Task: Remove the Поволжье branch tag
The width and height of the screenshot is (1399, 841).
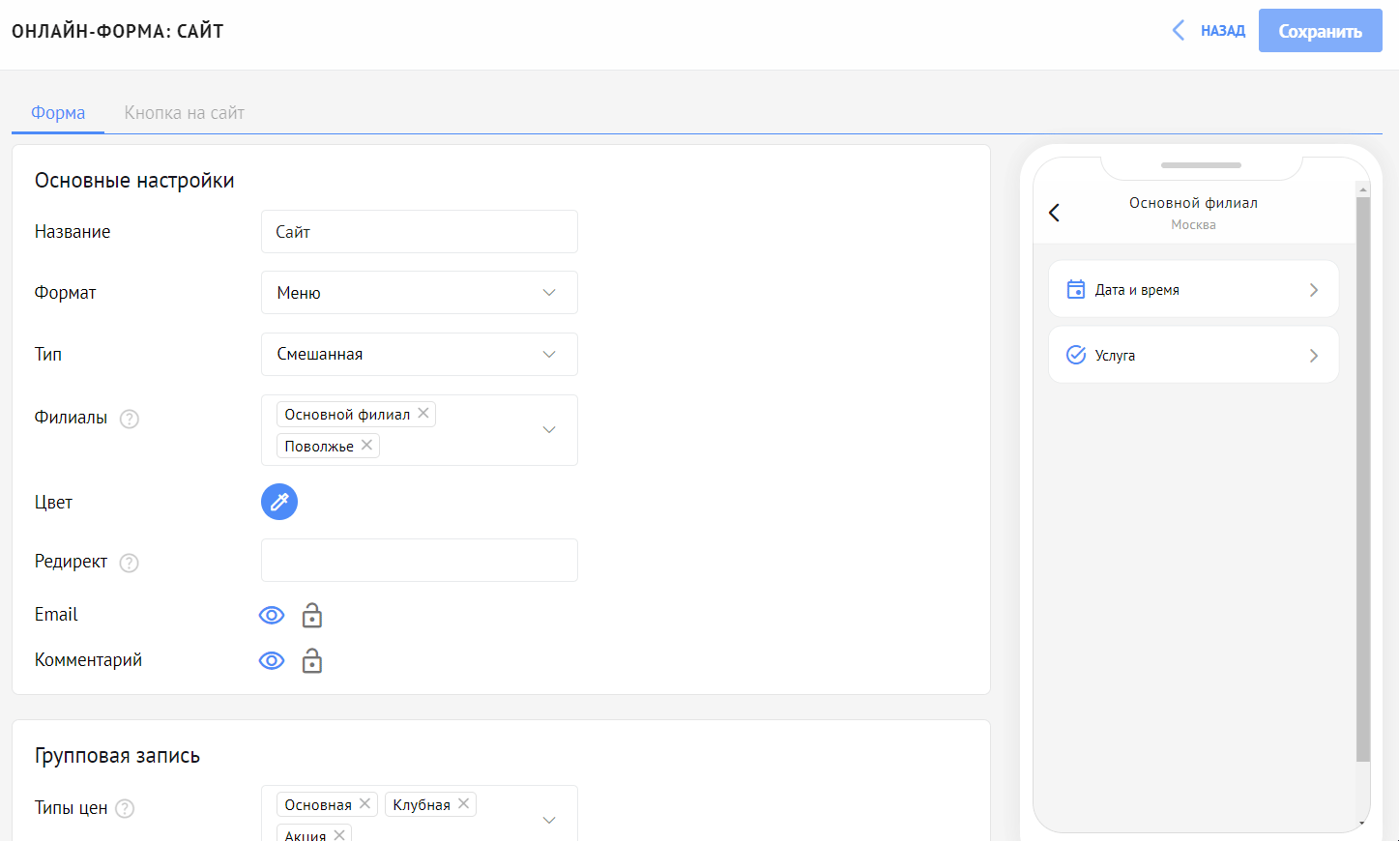Action: click(366, 446)
